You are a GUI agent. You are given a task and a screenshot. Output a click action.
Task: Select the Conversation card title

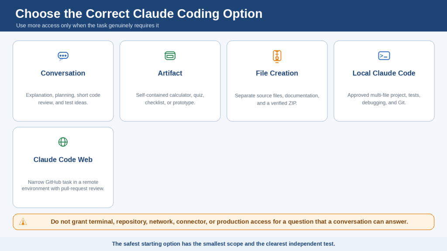coord(63,73)
